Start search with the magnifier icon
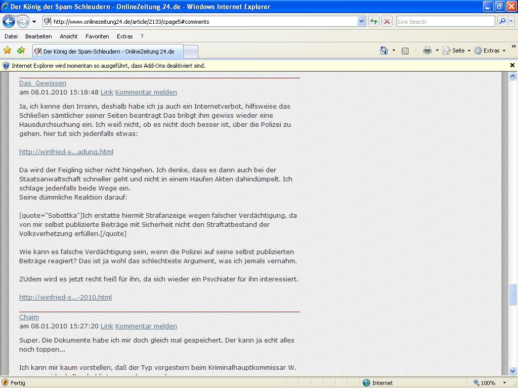Screen dimensions: 518x388 point(502,21)
